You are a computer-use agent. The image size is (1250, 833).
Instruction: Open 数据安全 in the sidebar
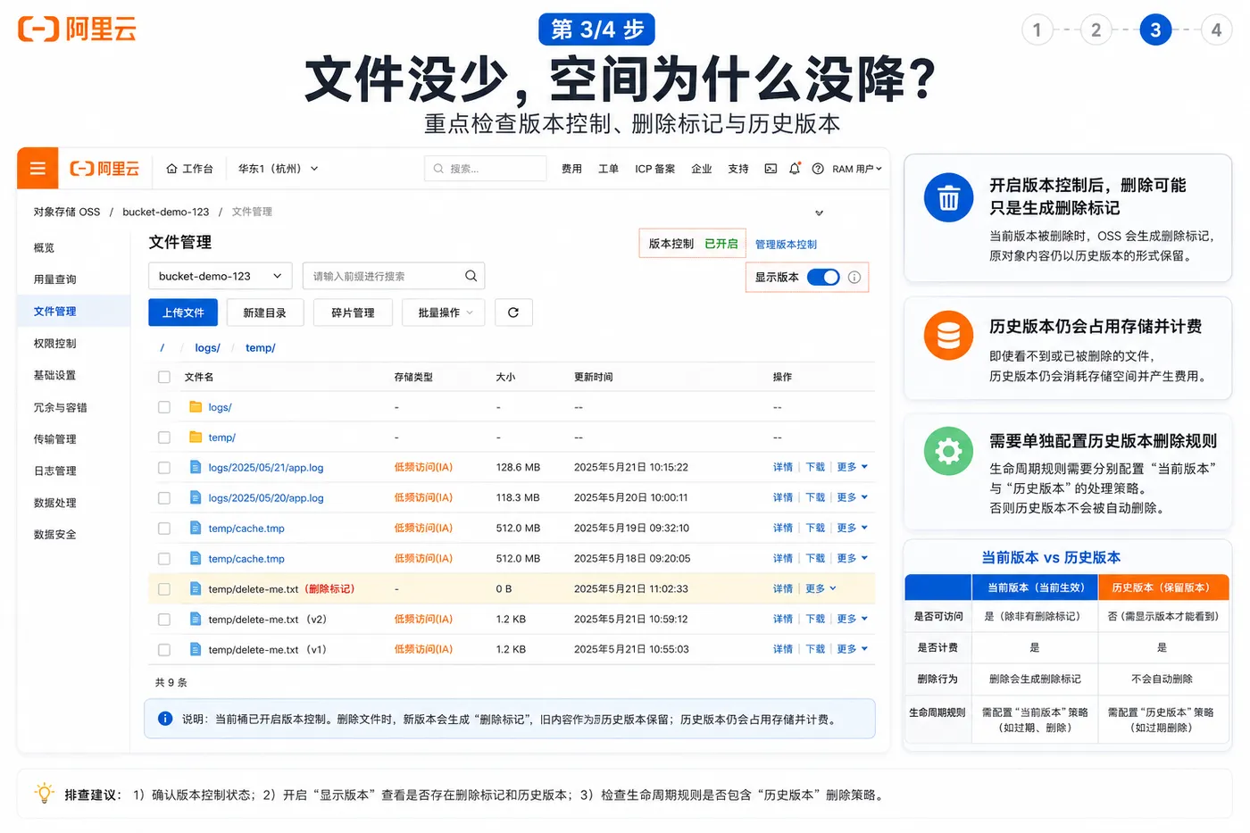(x=54, y=534)
